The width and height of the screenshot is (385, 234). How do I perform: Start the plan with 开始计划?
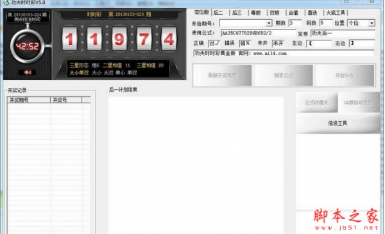pos(345,75)
